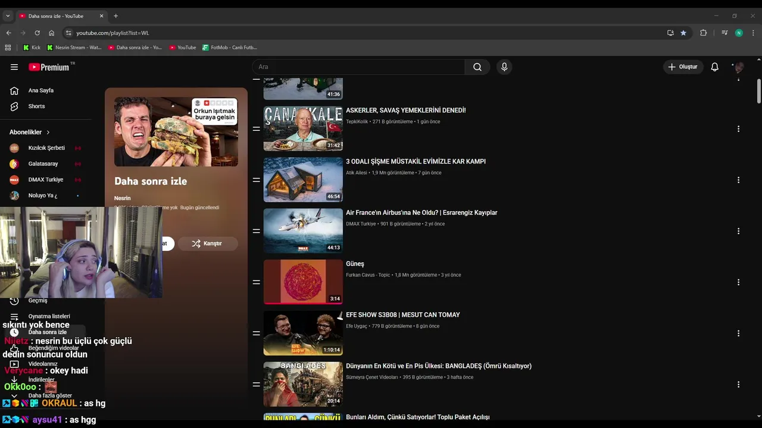Screen dimensions: 762x428
Task: Open the apps grid in bookmarks bar
Action: 8,48
